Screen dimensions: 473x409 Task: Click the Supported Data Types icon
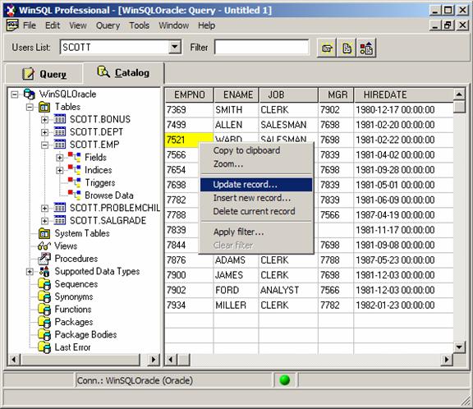tap(44, 272)
